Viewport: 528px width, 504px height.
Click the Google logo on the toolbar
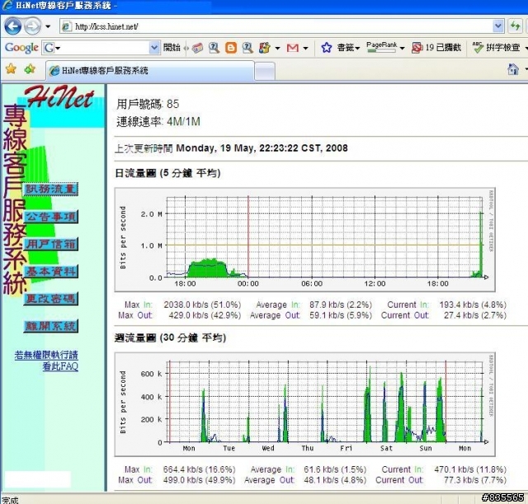[21, 48]
